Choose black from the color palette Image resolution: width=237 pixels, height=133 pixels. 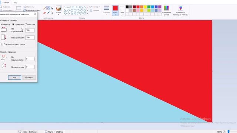[127, 7]
